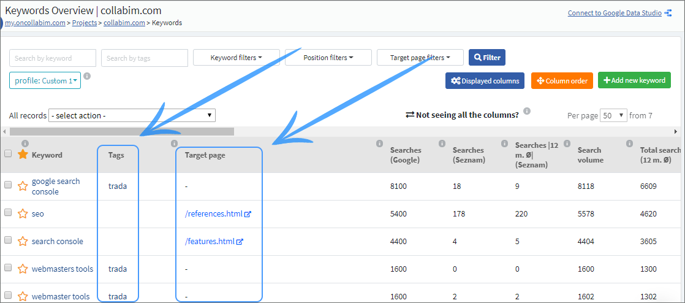Click the blue Filter button
This screenshot has height=303, width=685.
pyautogui.click(x=486, y=57)
